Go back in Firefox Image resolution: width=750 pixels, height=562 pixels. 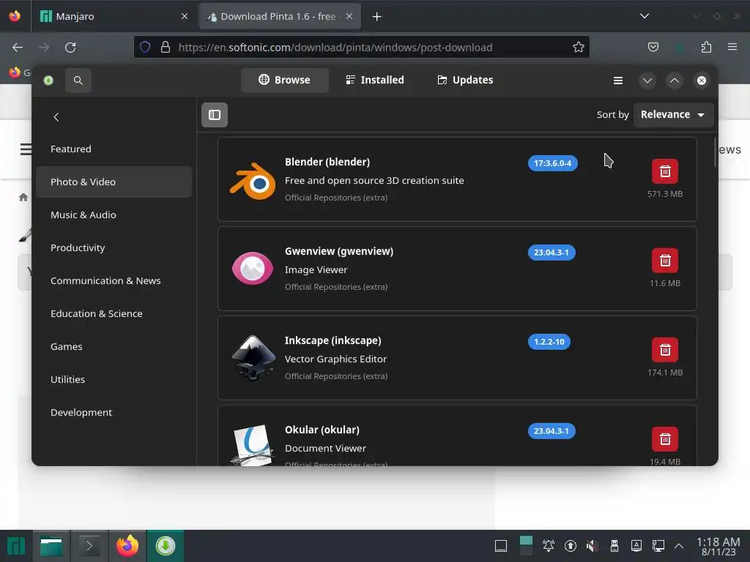click(18, 48)
